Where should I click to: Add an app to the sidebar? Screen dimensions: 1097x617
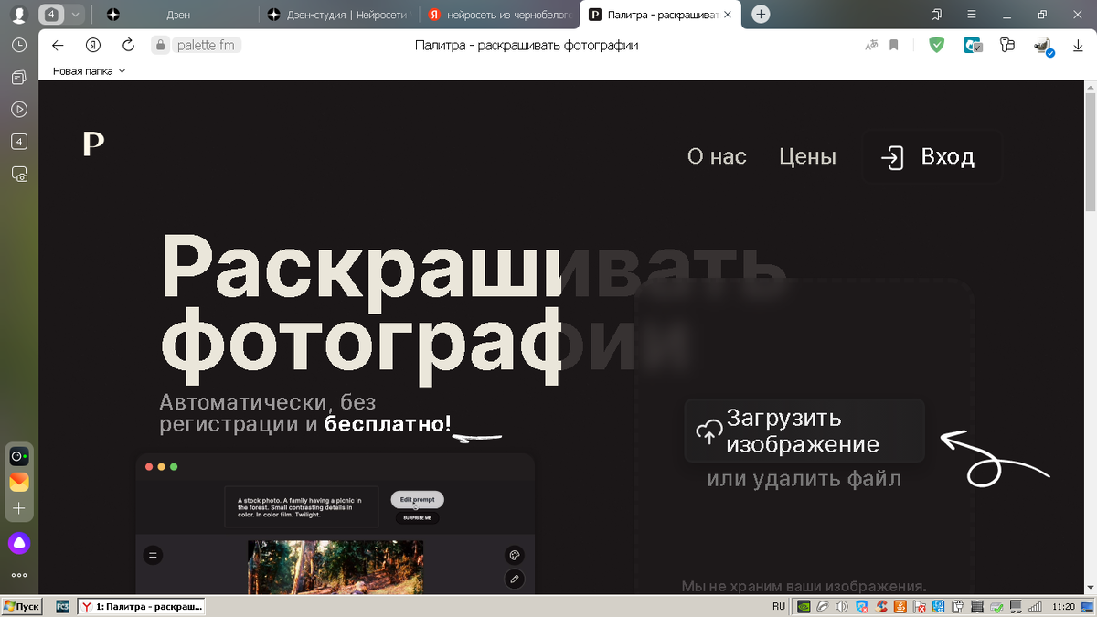[19, 508]
